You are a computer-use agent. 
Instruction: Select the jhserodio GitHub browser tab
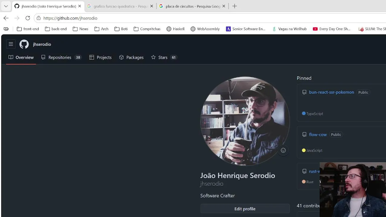[48, 6]
